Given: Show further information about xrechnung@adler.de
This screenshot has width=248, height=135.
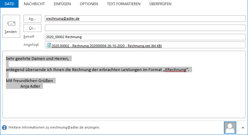Looking at the screenshot, I should [x=54, y=127].
